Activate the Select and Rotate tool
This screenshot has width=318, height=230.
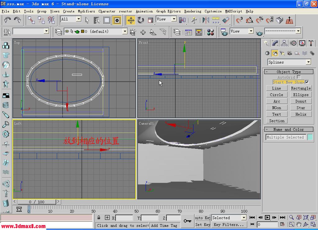(141, 20)
